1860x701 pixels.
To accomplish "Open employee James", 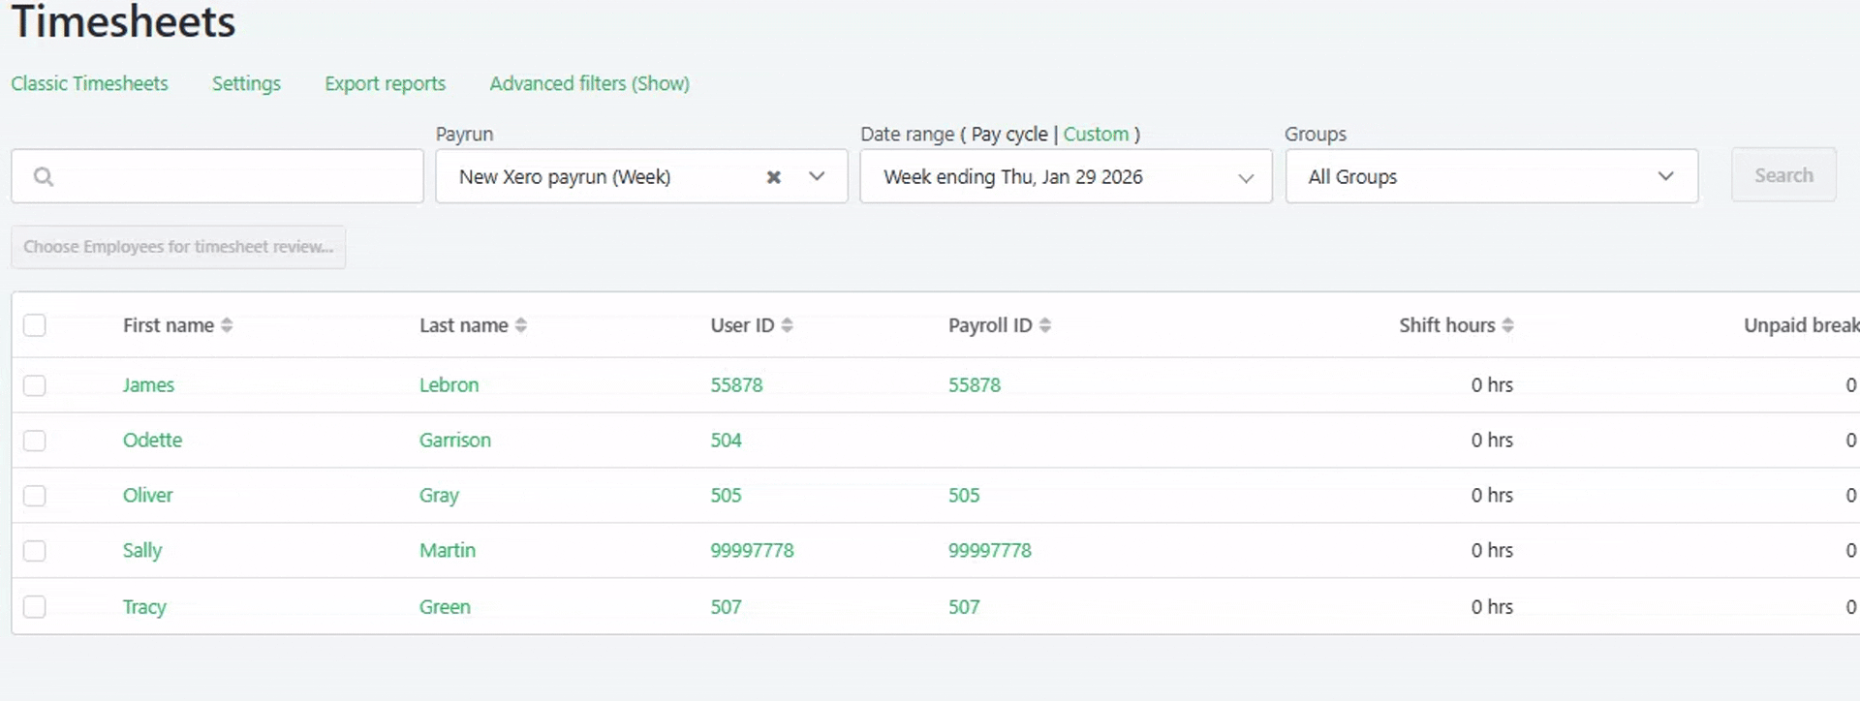I will tap(148, 385).
